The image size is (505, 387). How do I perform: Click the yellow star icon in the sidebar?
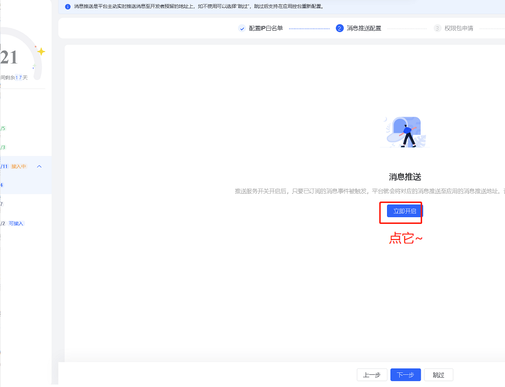41,52
